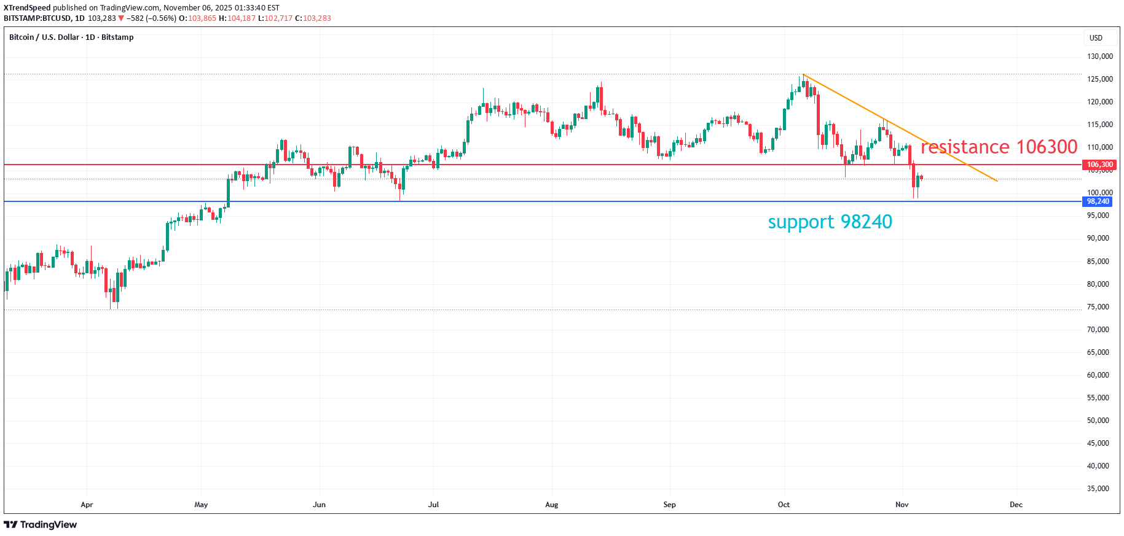Viewport: 1124px width, 536px height.
Task: Click the Oct label on time axis
Action: coord(784,505)
